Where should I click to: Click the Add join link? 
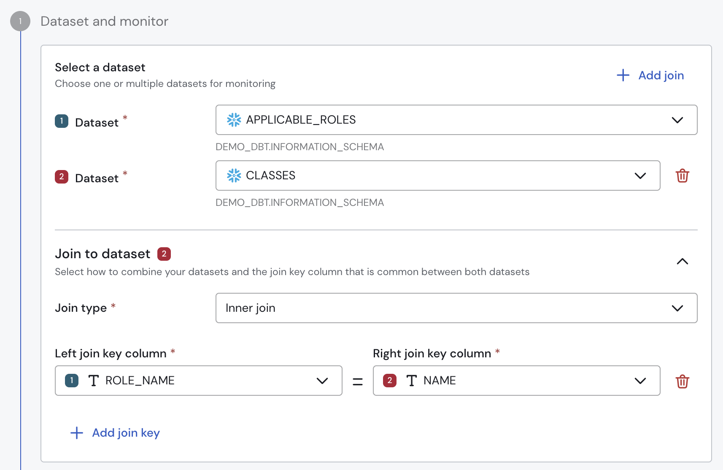point(661,75)
